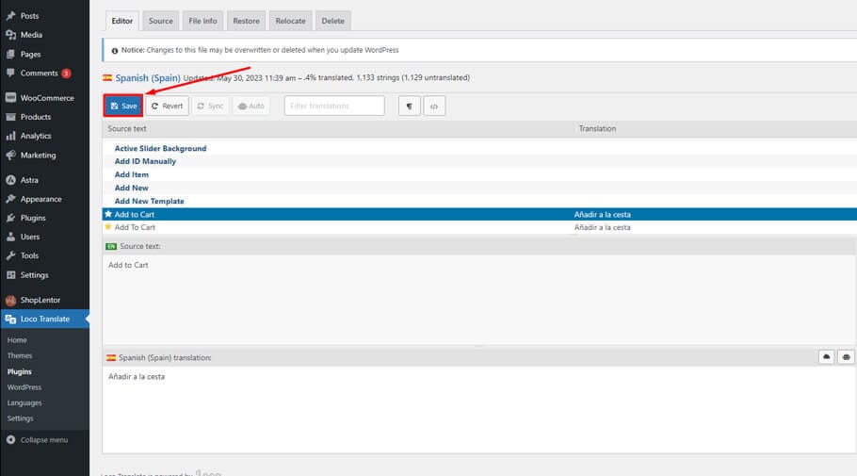Toggle invisibles with the paragraph mark icon
The height and width of the screenshot is (476, 857).
[x=410, y=106]
